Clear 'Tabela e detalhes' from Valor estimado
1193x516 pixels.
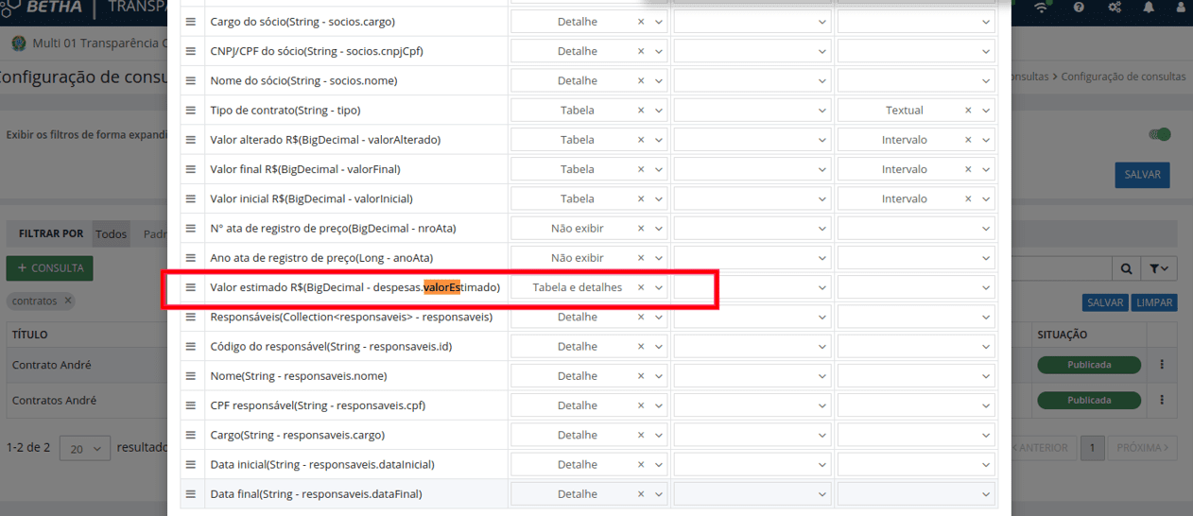click(x=641, y=287)
